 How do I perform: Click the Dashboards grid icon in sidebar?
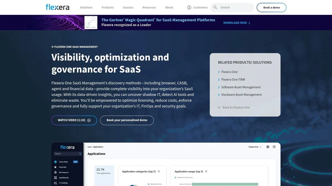pos(55,178)
